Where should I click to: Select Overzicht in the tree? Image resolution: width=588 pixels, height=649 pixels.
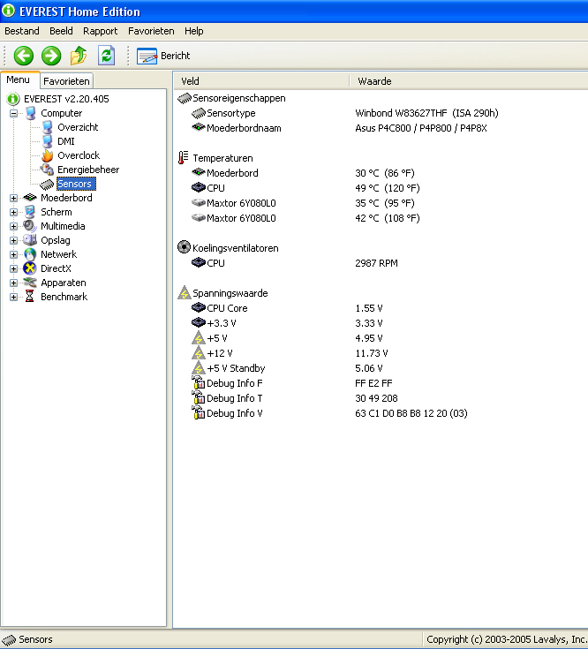coord(78,127)
